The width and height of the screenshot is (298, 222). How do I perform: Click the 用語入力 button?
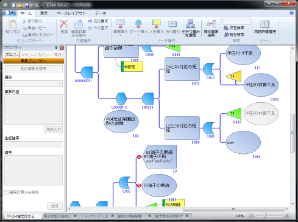(x=54, y=130)
